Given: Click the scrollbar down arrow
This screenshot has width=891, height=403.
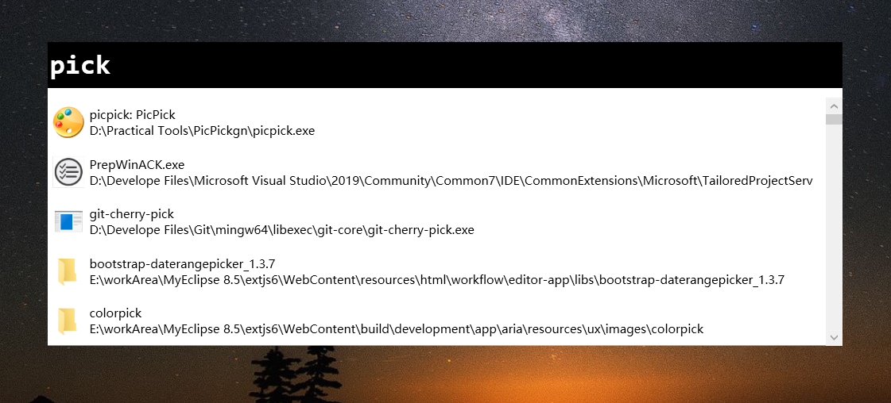Looking at the screenshot, I should pos(834,337).
